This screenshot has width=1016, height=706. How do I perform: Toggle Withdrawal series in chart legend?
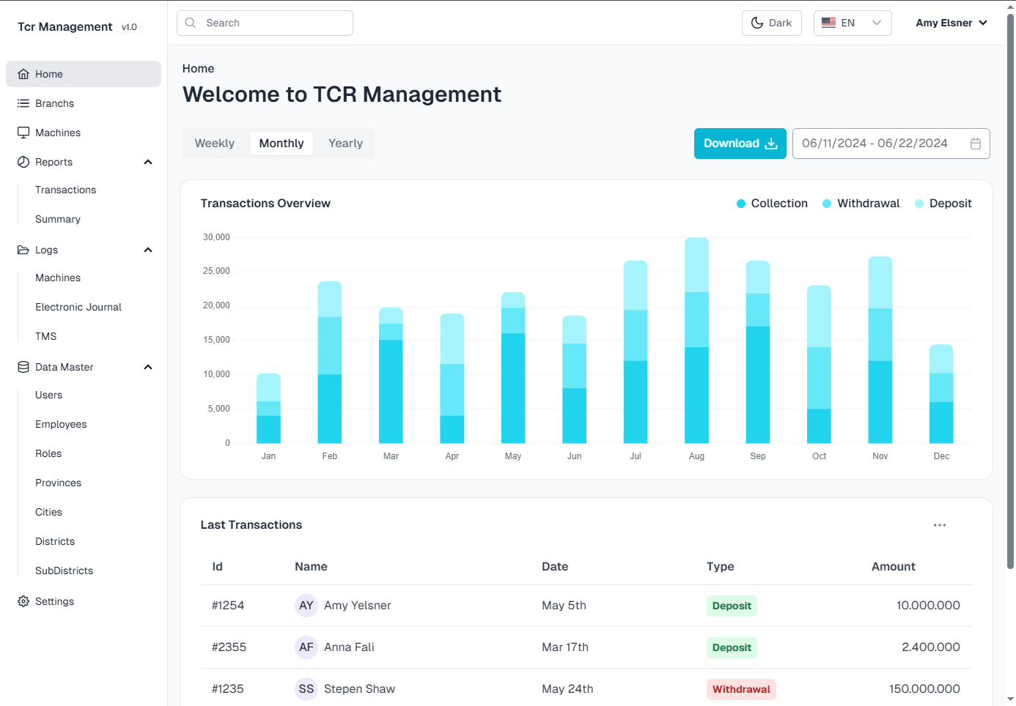861,204
